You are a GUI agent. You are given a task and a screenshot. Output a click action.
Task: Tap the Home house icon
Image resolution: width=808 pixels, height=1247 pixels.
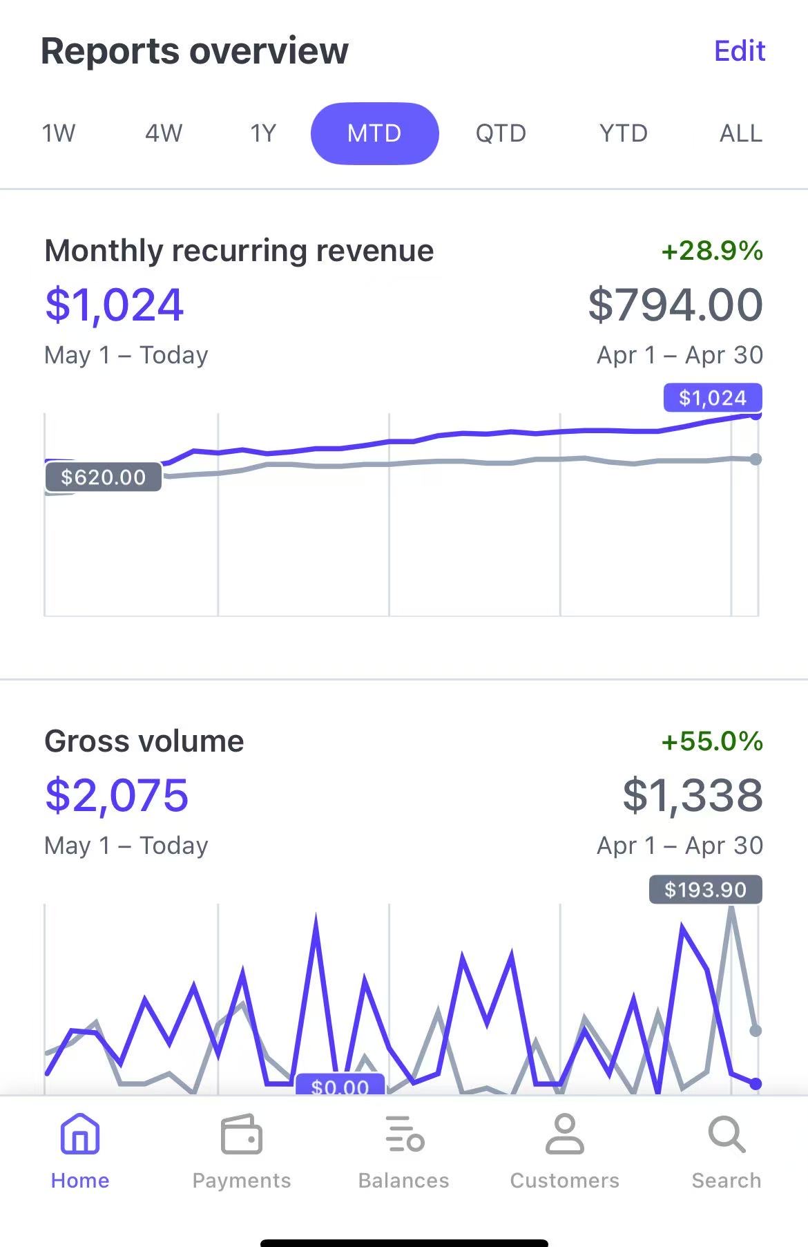click(x=80, y=1134)
